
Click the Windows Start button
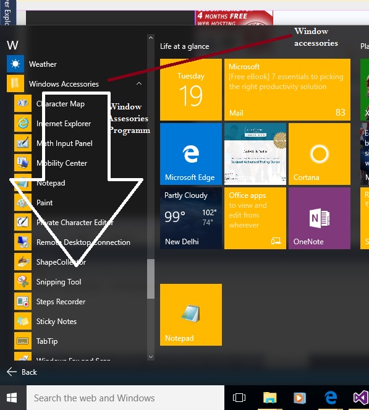point(12,398)
